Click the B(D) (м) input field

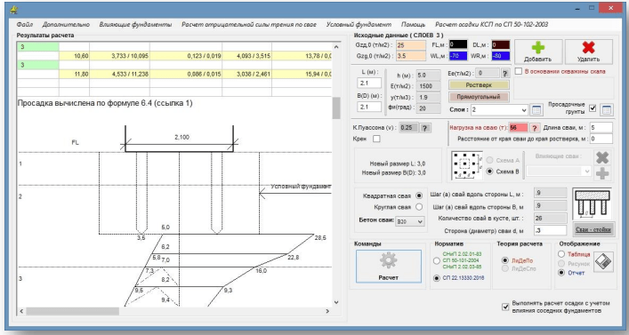(x=369, y=107)
